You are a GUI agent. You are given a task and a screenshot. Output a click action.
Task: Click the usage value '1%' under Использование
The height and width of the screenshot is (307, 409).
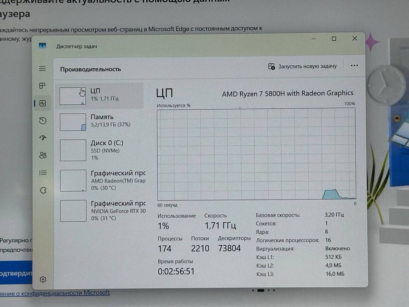(x=163, y=226)
